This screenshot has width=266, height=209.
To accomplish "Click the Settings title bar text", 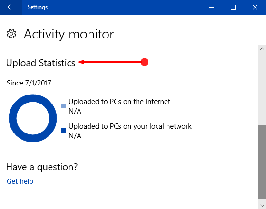I will pyautogui.click(x=38, y=7).
